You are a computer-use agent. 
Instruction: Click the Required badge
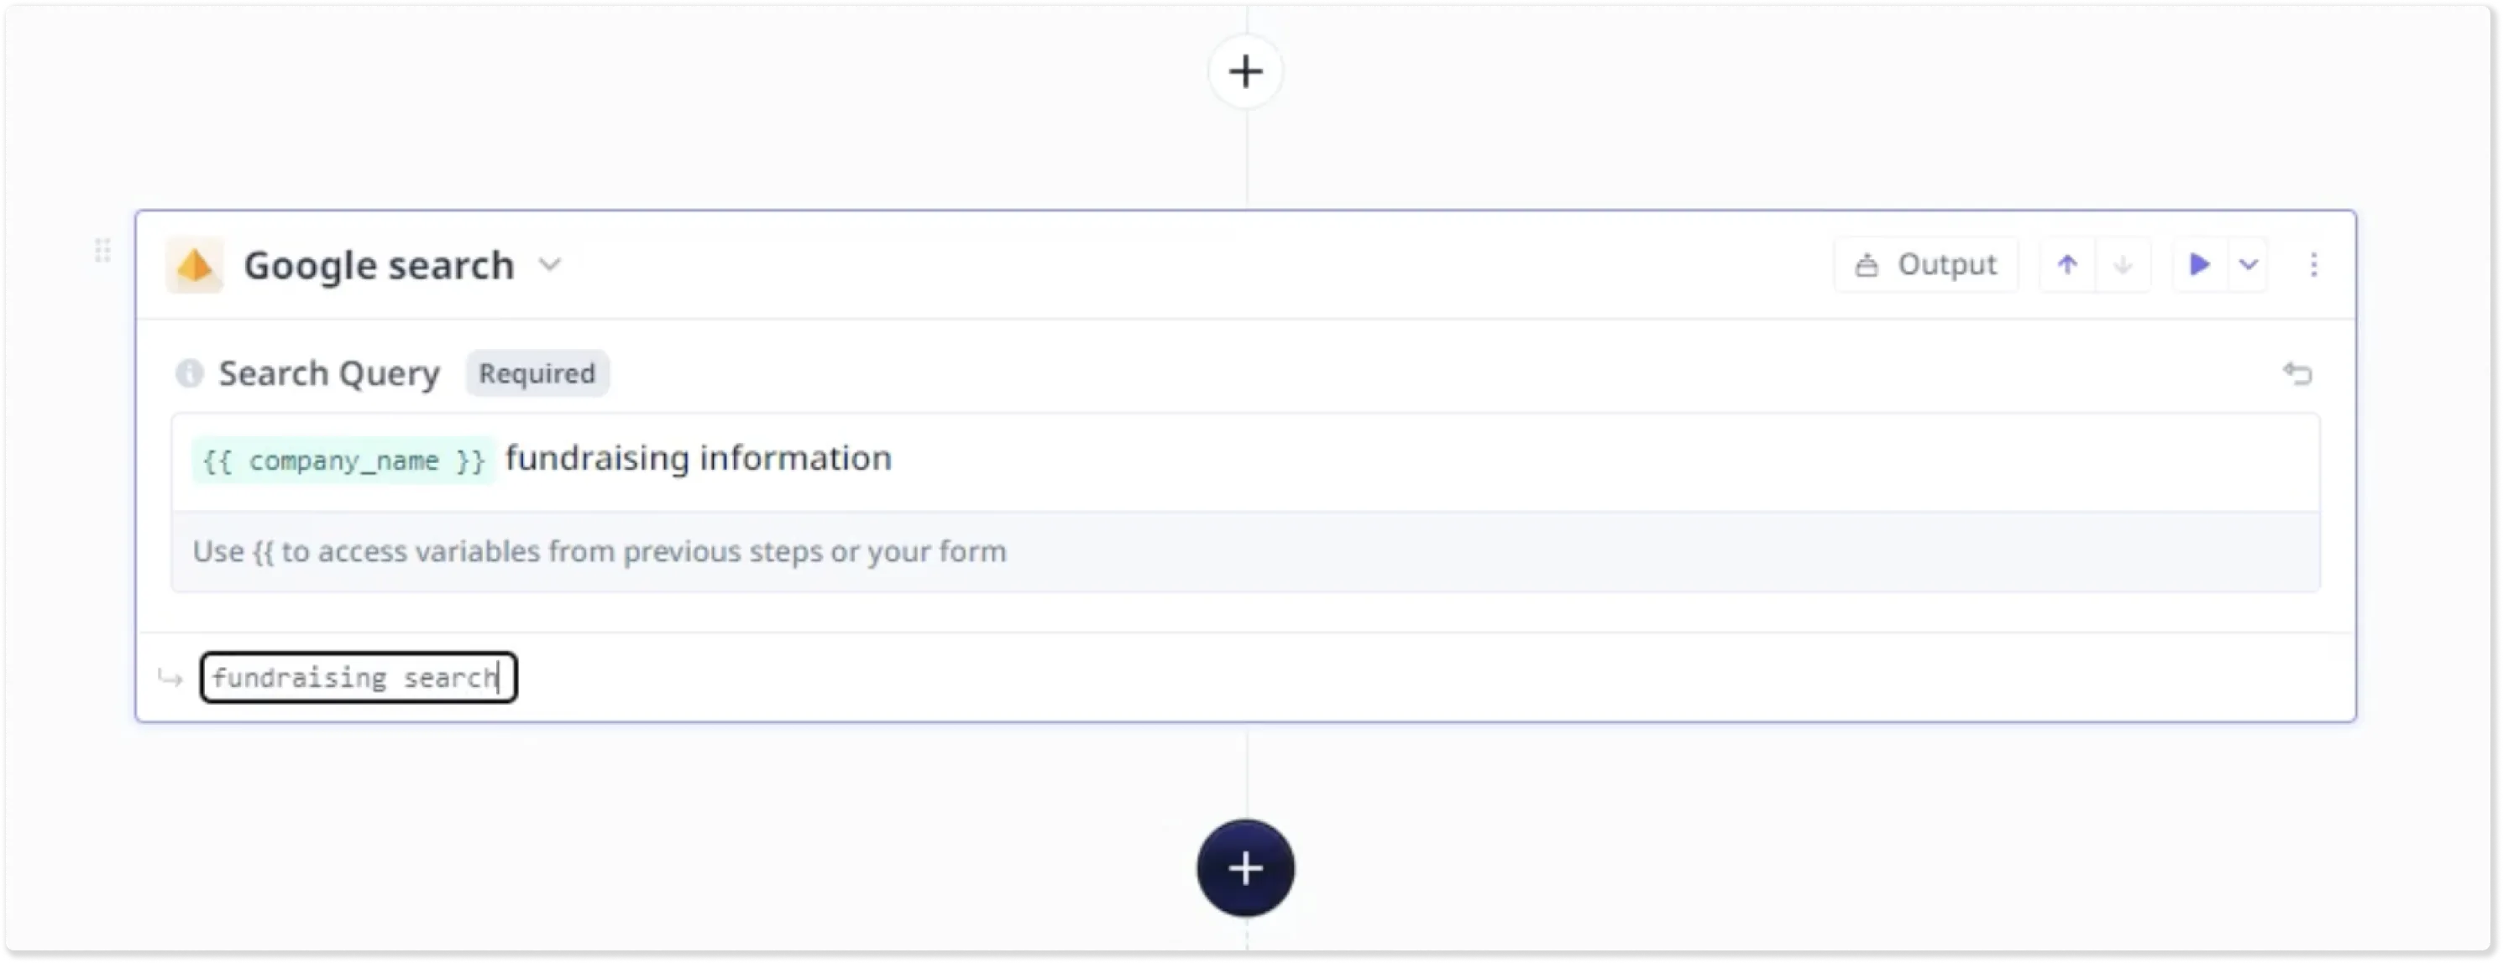coord(537,374)
